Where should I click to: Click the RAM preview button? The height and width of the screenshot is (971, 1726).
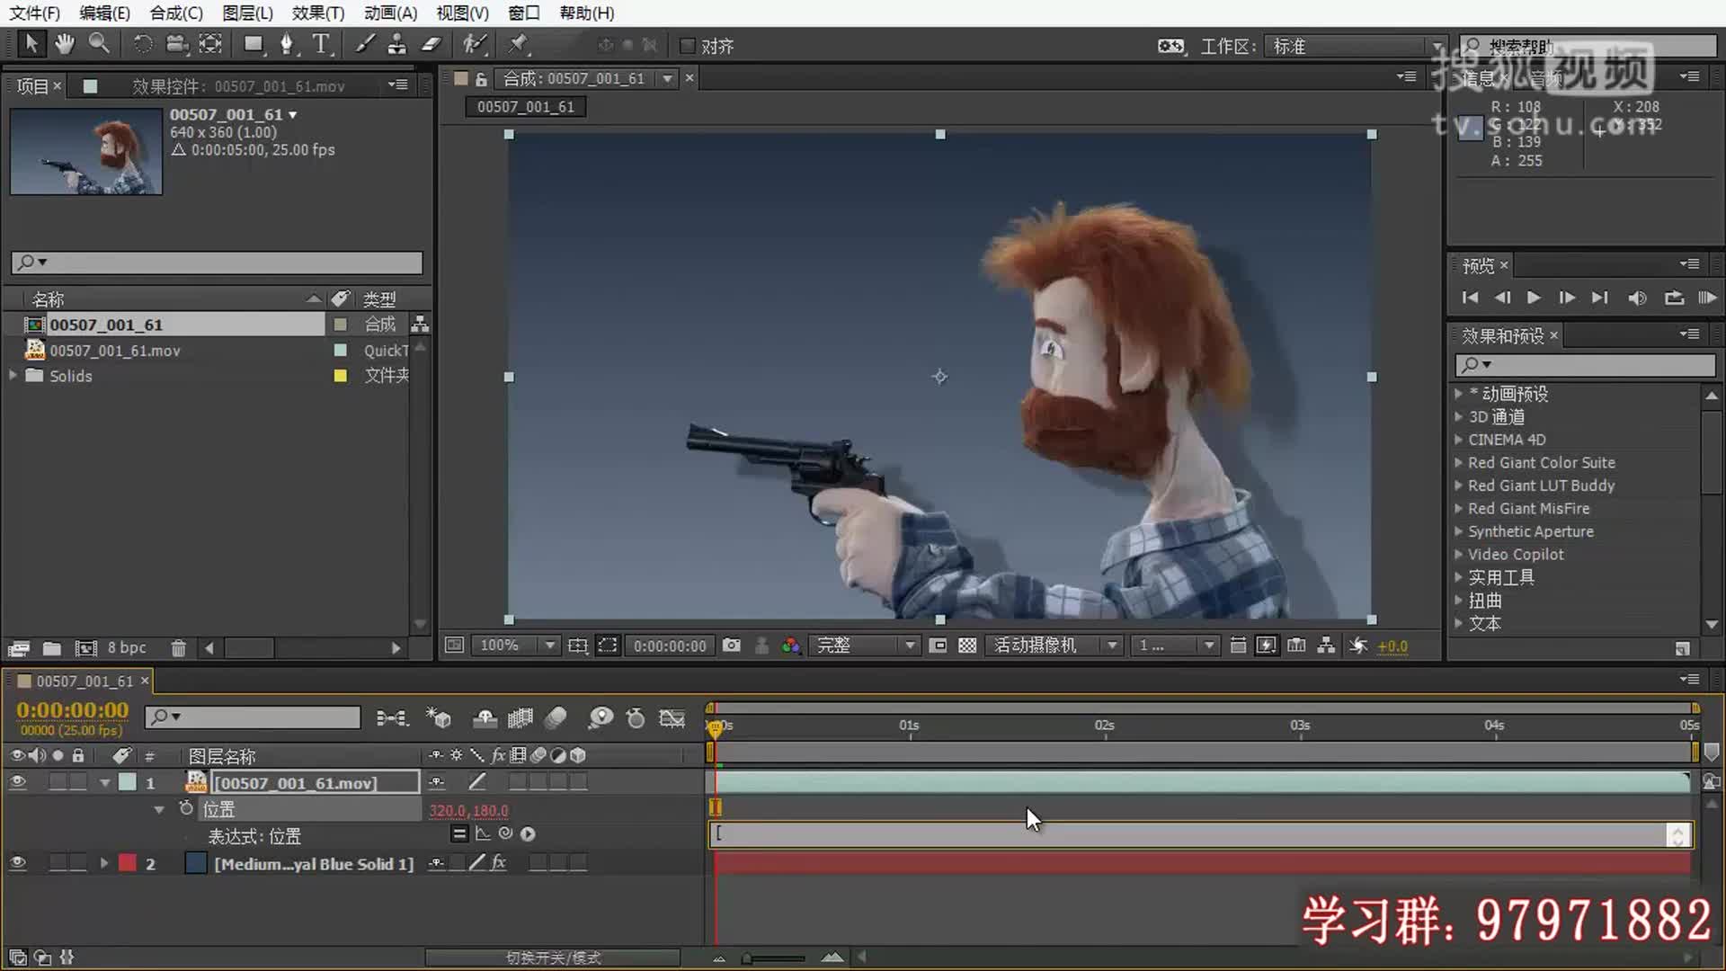click(x=1707, y=298)
